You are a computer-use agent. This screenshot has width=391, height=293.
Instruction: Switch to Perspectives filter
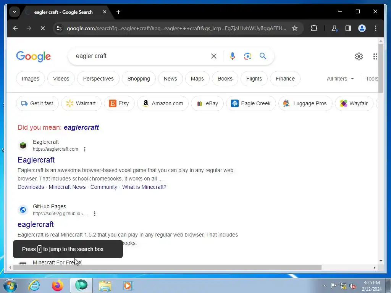(x=98, y=79)
